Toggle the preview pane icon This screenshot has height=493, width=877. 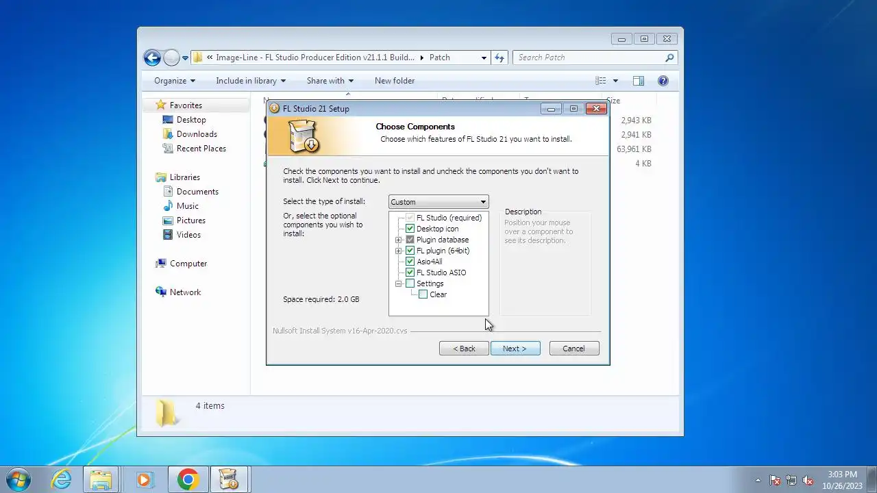(639, 81)
